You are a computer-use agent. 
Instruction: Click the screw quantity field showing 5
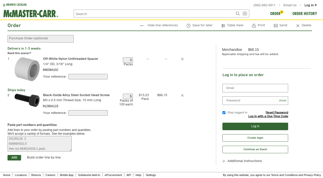click(x=128, y=96)
